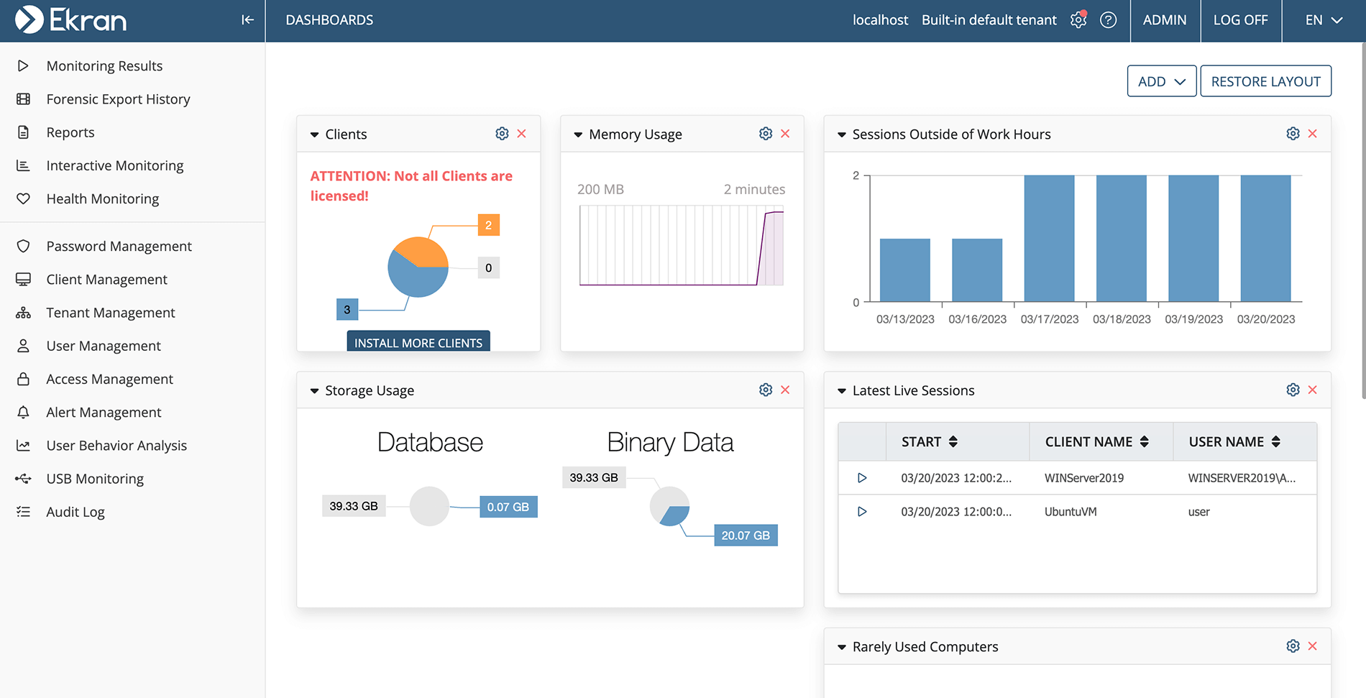This screenshot has width=1366, height=698.
Task: Open Forensic Export History
Action: coord(118,99)
